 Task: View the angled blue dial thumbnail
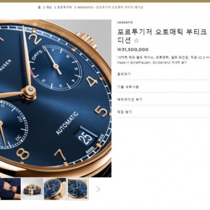pyautogui.click(x=55, y=189)
